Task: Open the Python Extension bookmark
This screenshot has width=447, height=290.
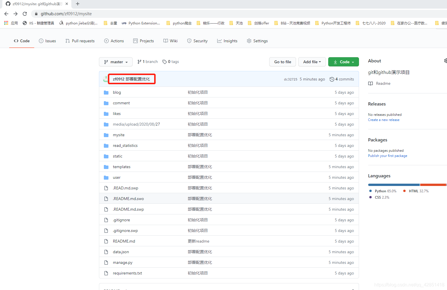Action: [x=141, y=23]
